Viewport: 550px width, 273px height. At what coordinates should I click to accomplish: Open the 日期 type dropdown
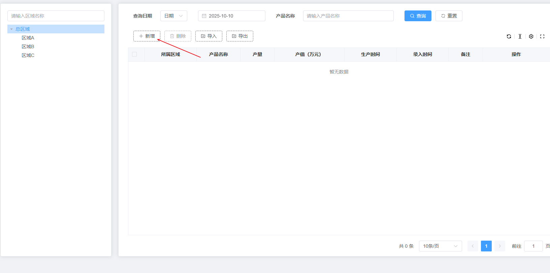coord(174,16)
